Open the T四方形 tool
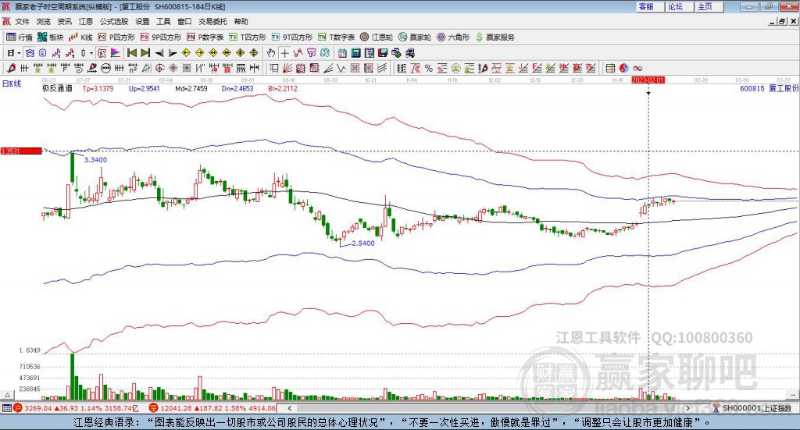 (248, 37)
